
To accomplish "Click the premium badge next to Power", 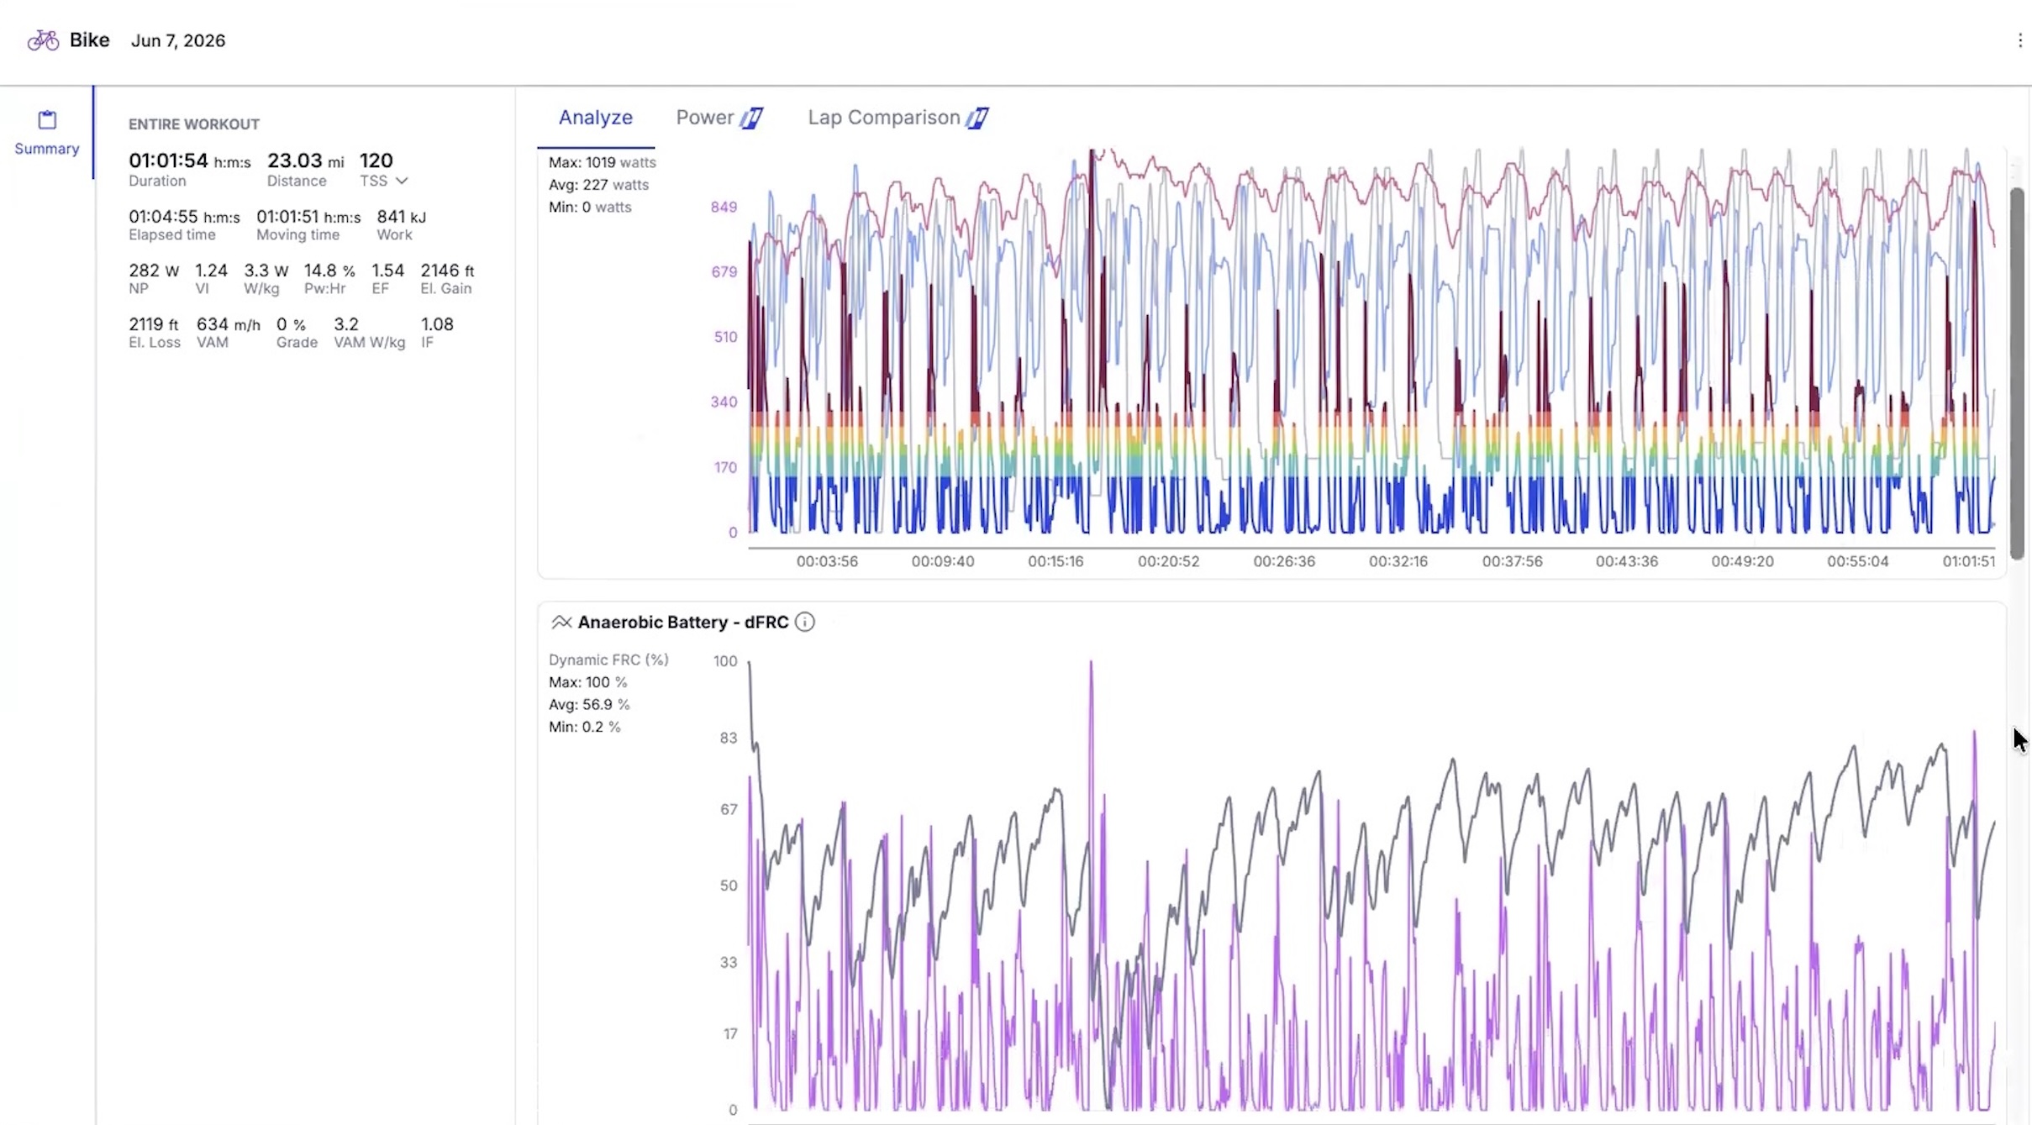I will click(751, 118).
